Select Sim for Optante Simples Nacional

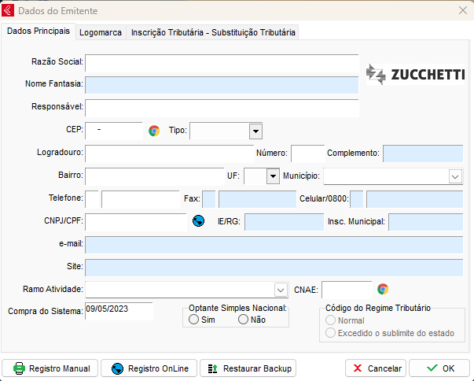coord(194,320)
